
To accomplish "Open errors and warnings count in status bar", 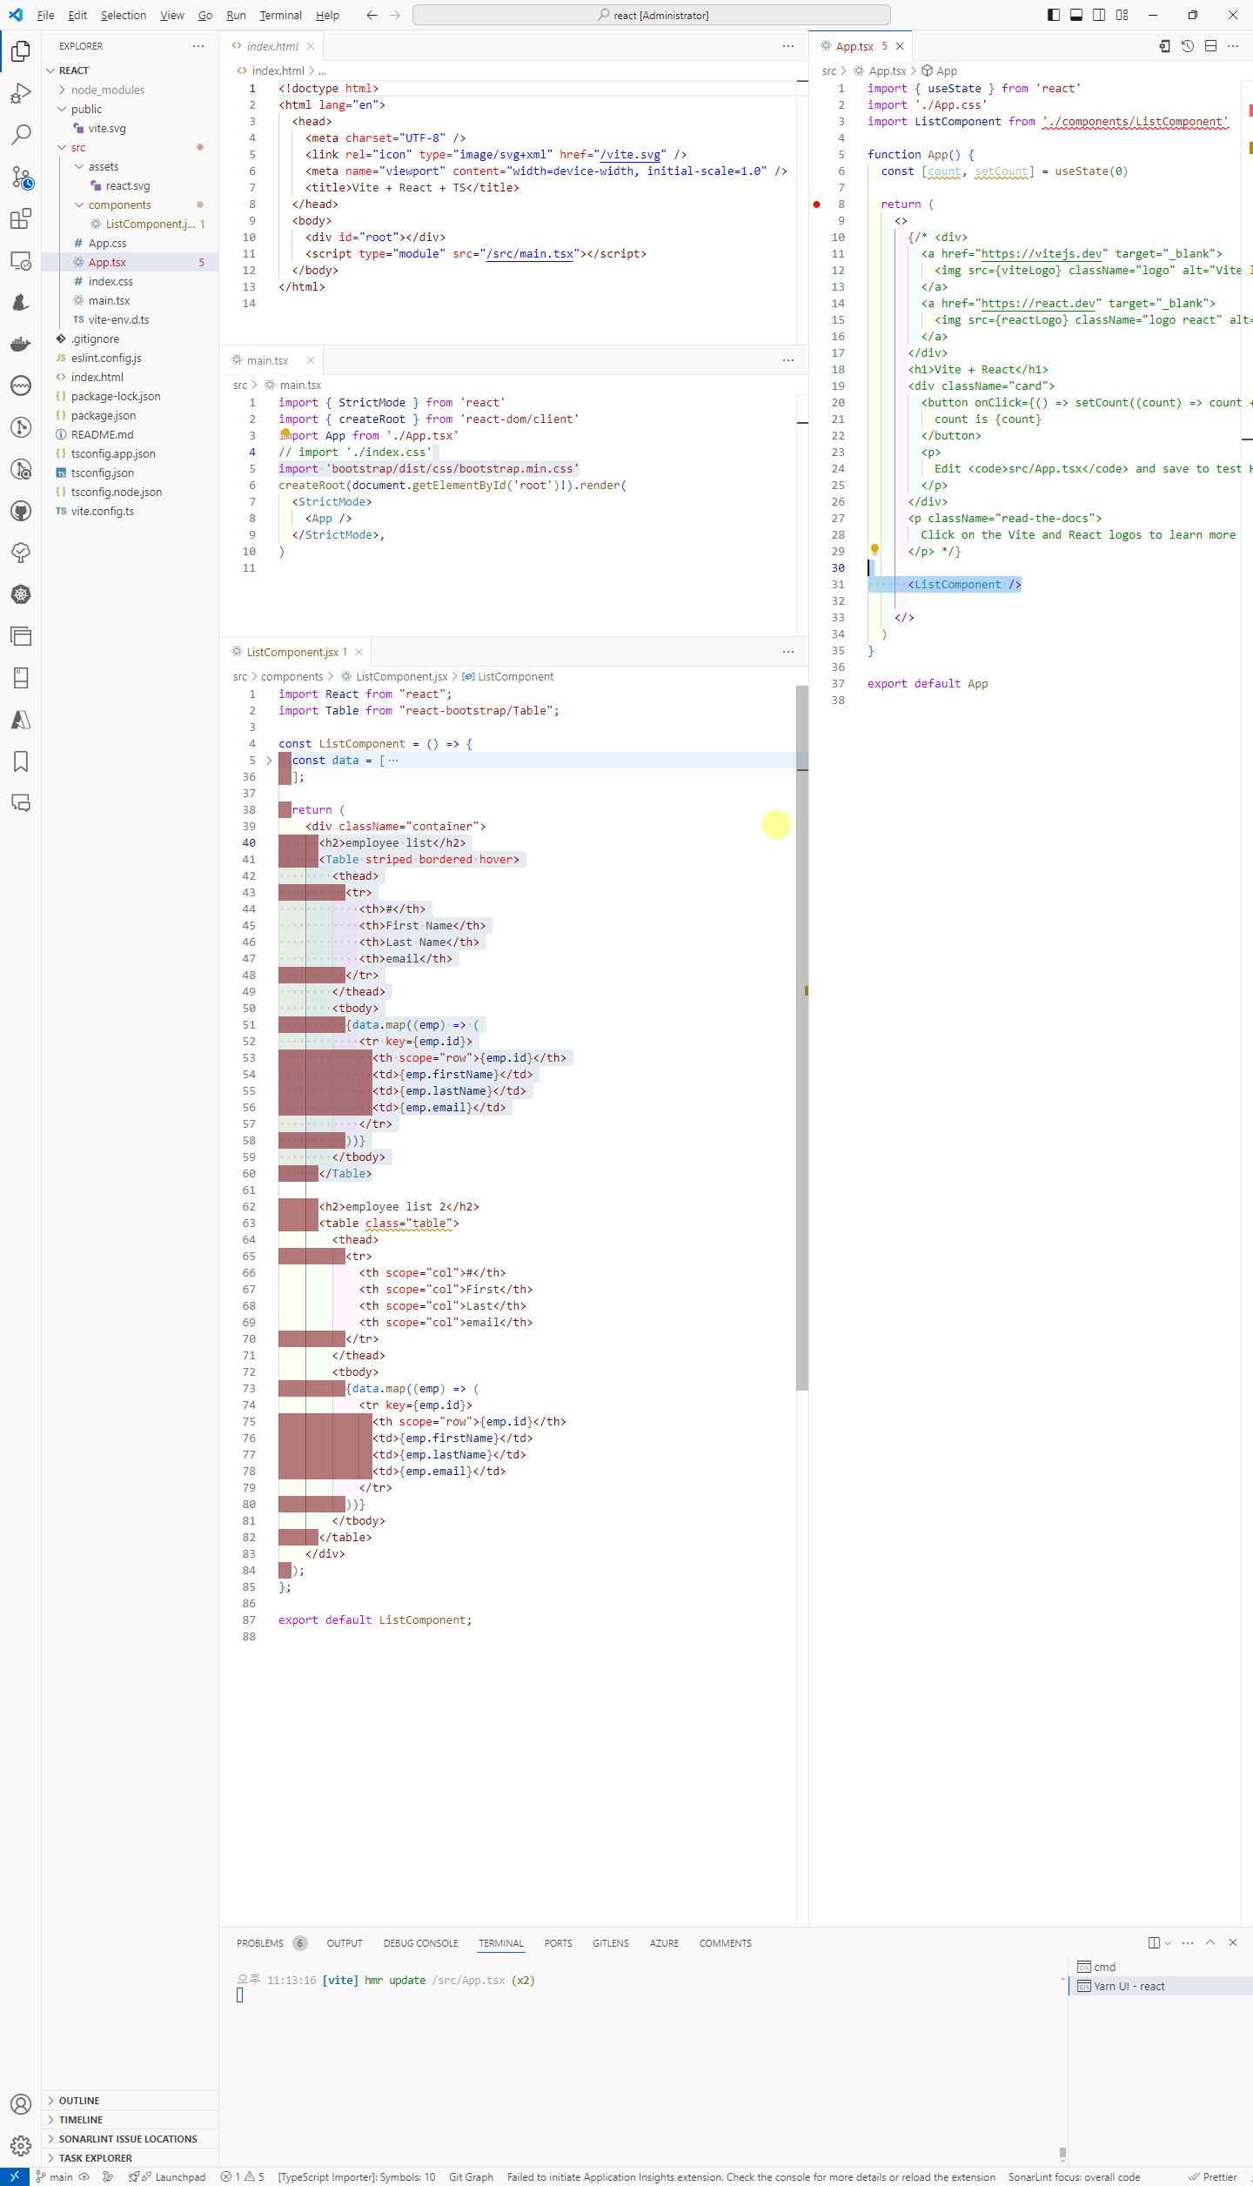I will 243,2177.
